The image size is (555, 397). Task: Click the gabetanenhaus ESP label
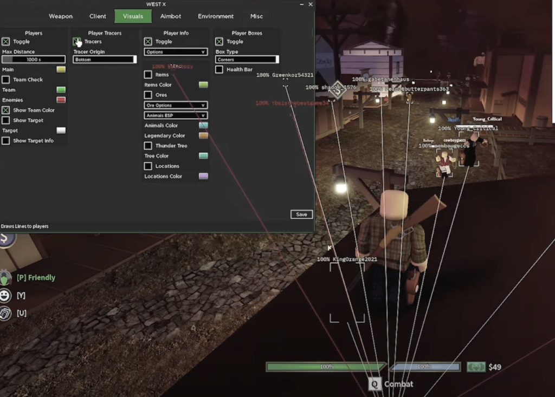pyautogui.click(x=380, y=79)
